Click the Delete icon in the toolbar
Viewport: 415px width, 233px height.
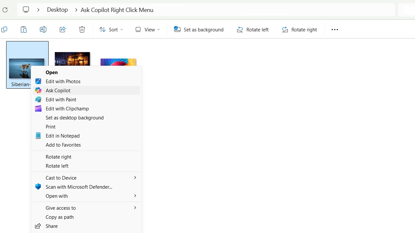pyautogui.click(x=82, y=29)
